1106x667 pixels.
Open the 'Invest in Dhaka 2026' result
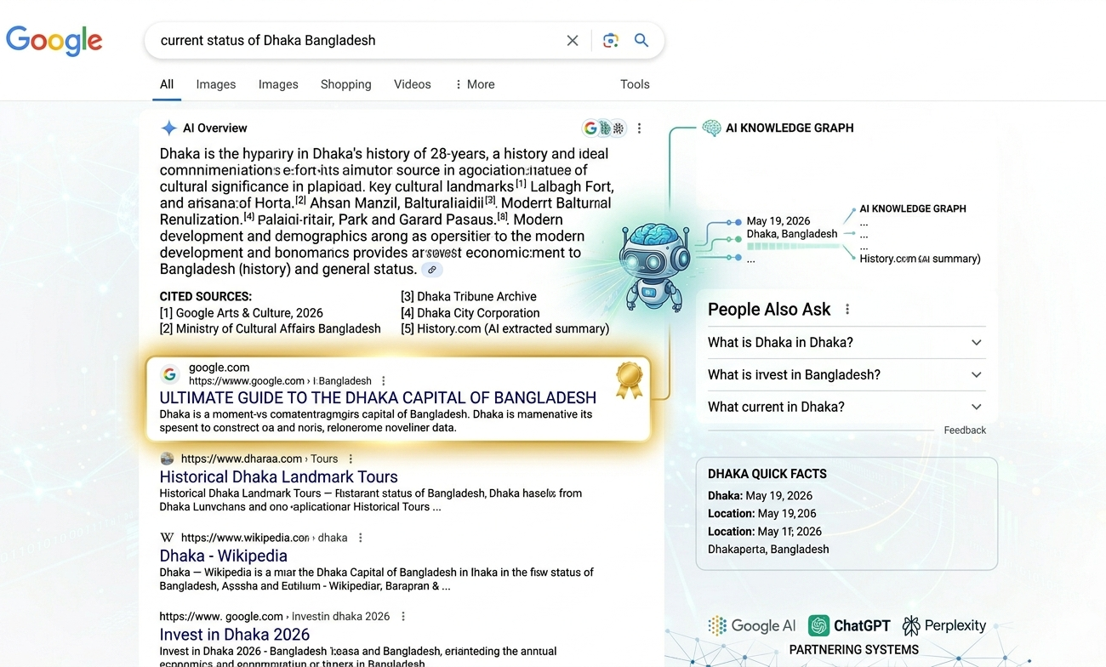[x=235, y=635]
